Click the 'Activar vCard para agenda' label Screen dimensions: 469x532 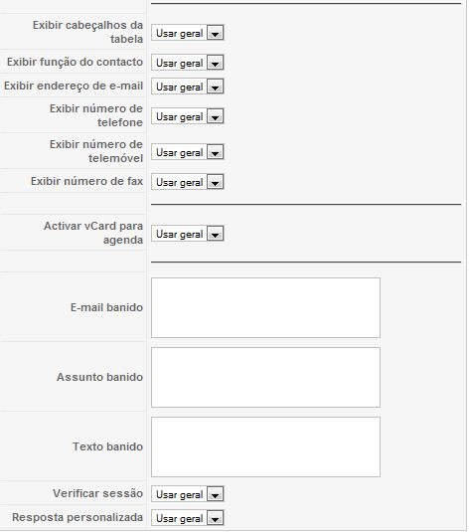(93, 233)
